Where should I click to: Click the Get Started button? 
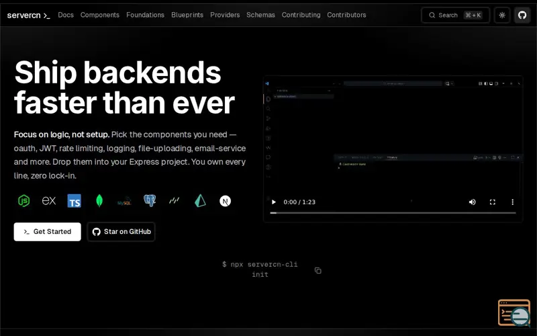(x=47, y=232)
